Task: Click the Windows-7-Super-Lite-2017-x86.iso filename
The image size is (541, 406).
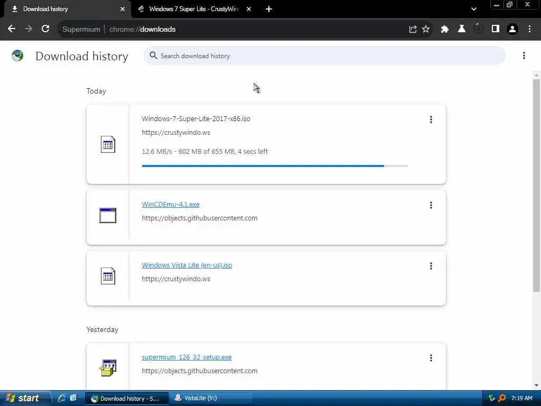Action: pyautogui.click(x=196, y=119)
